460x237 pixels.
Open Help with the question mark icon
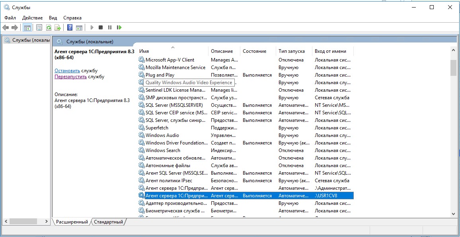click(x=70, y=27)
